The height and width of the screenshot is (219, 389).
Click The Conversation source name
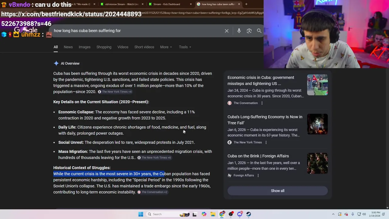246,103
